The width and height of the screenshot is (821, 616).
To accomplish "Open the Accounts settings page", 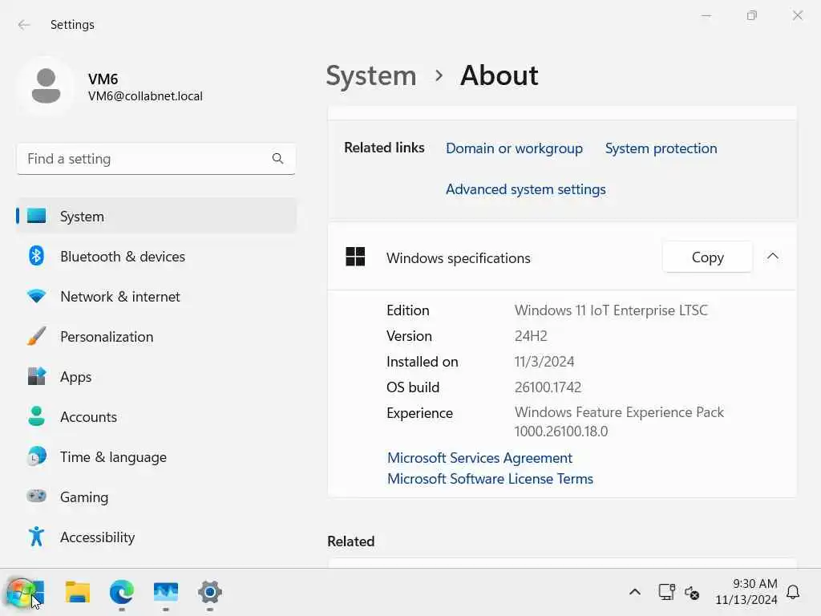I will coord(156,417).
